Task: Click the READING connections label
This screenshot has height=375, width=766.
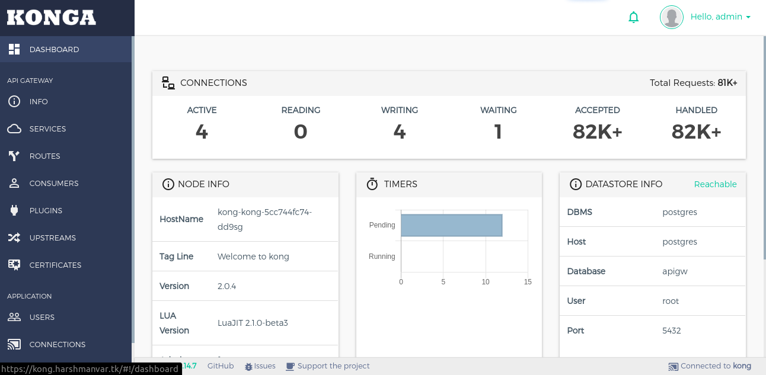Action: (x=301, y=110)
